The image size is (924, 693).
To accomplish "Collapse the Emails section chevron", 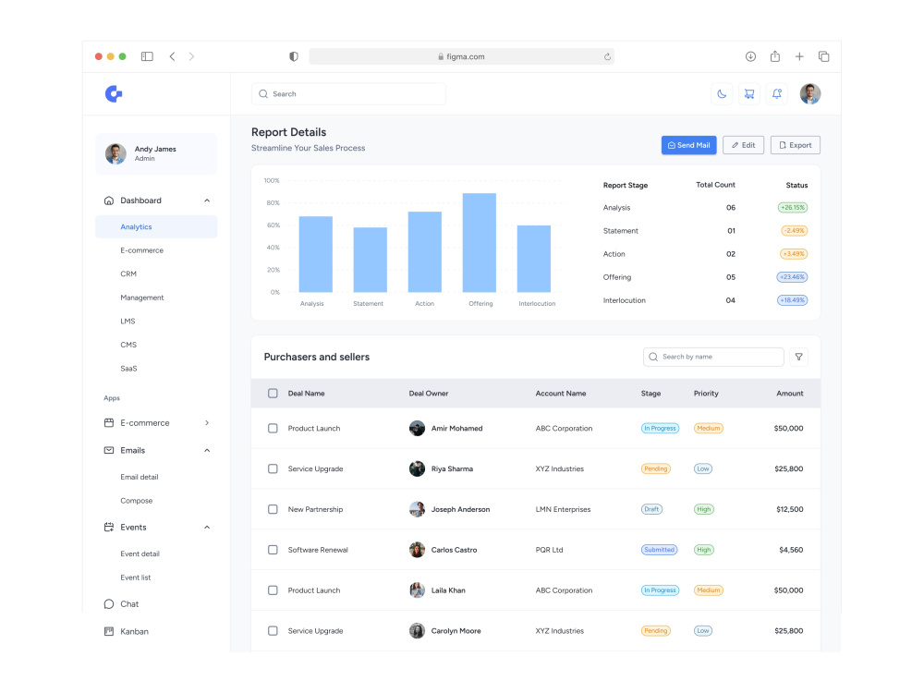I will pyautogui.click(x=207, y=450).
